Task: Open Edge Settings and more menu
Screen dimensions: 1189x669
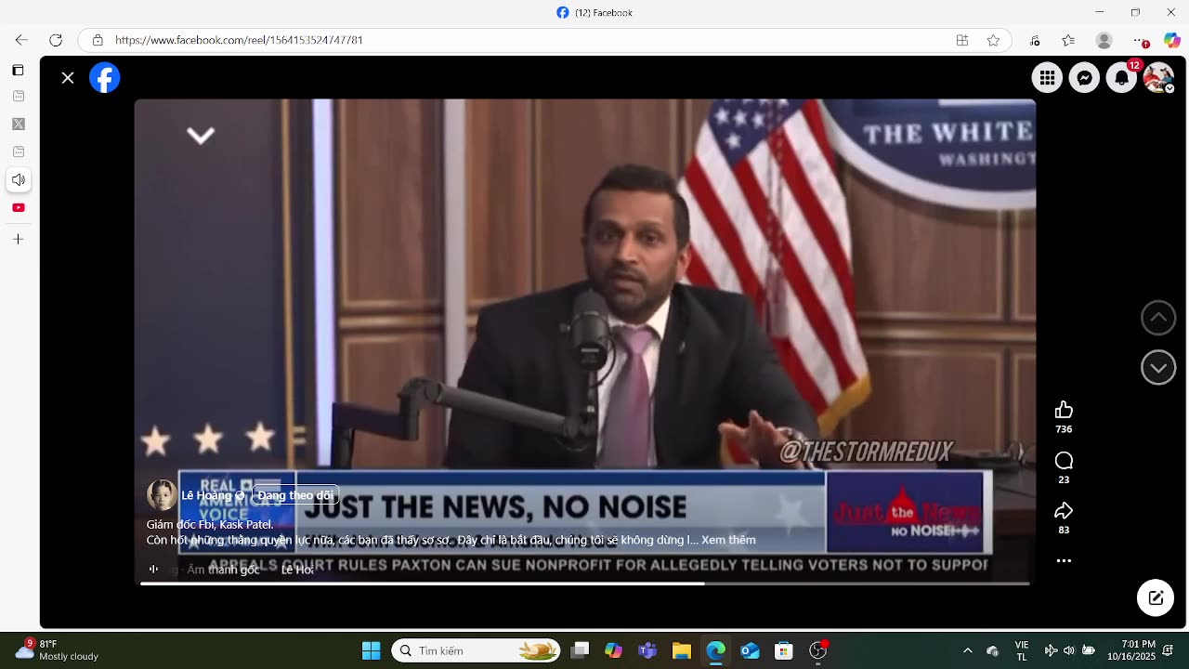Action: [1141, 40]
